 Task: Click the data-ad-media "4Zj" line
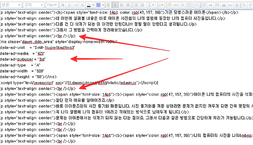22,53
